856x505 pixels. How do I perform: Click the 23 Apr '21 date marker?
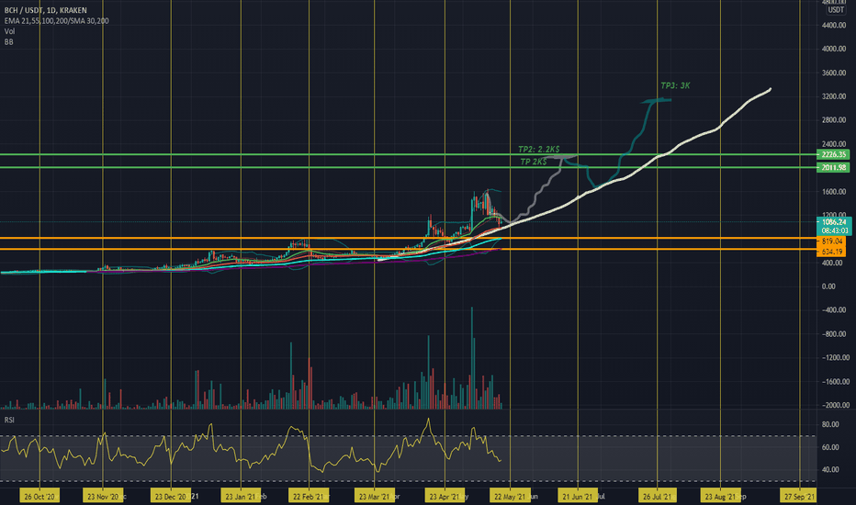pos(445,496)
